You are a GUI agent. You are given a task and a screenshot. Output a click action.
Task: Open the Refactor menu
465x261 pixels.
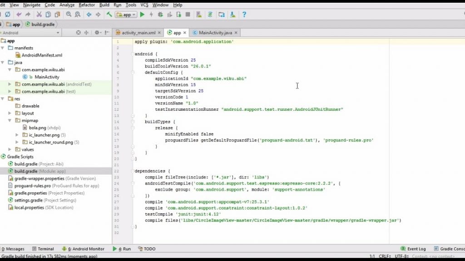(87, 5)
